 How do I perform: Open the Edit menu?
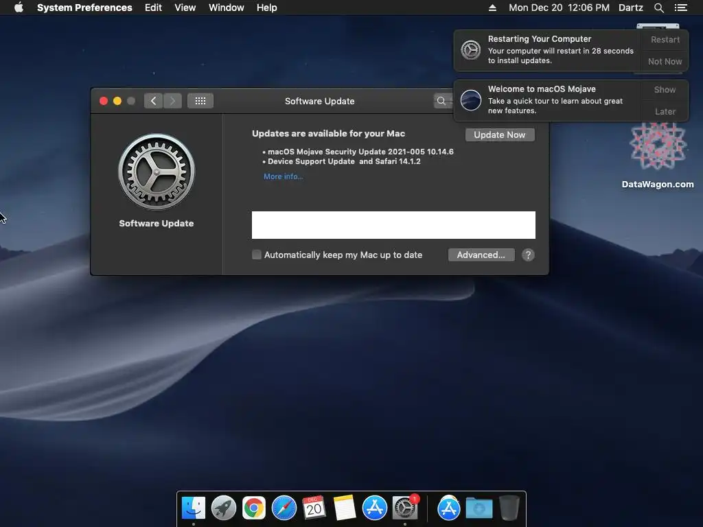point(153,8)
